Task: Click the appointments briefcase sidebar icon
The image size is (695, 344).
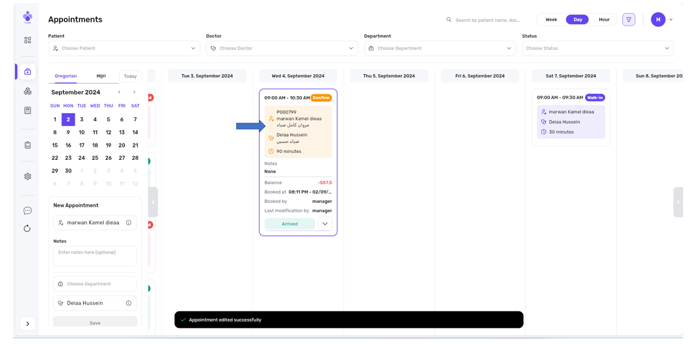Action: pyautogui.click(x=27, y=72)
